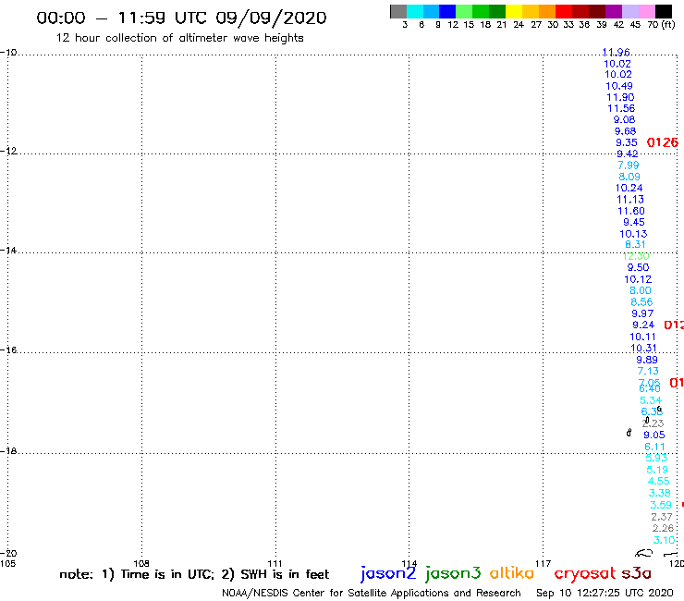The height and width of the screenshot is (601, 684).
Task: Click the 11.90 wave height value
Action: point(620,97)
